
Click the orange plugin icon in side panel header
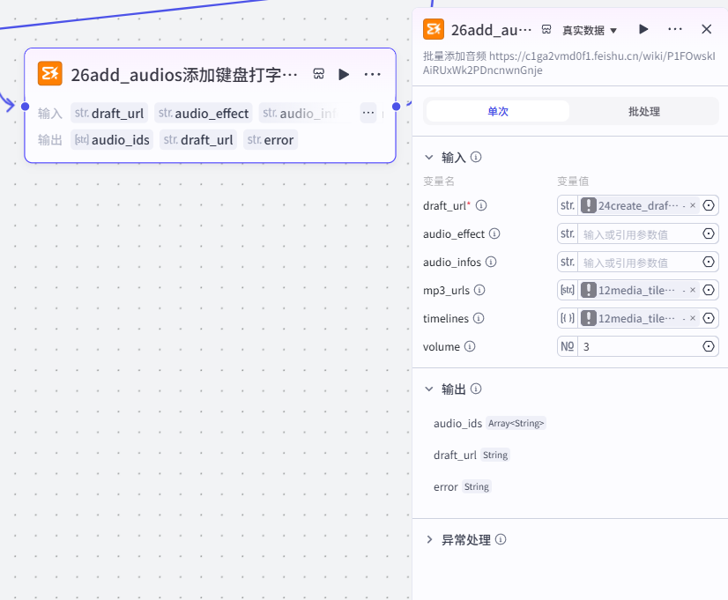433,29
